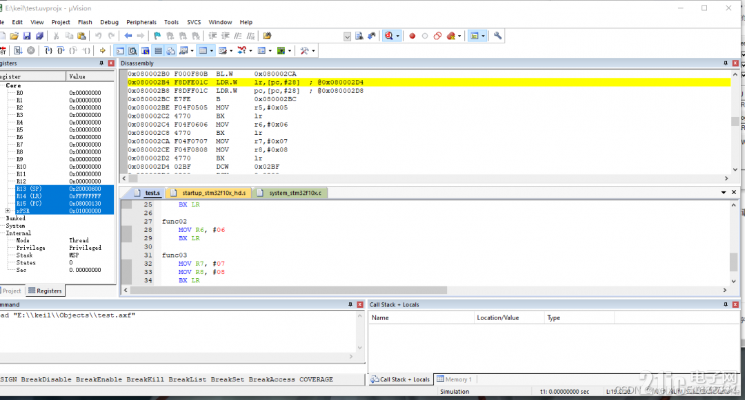Kill all breakpoints icon
Screen dimensions: 745x400
pyautogui.click(x=451, y=36)
